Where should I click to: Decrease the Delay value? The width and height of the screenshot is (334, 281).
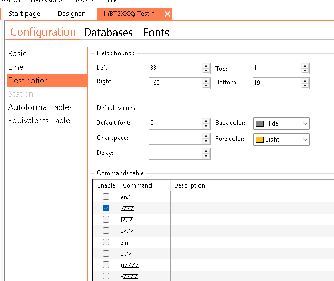(206, 156)
